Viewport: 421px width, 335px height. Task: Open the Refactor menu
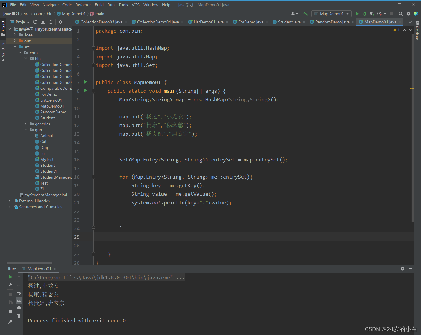click(x=83, y=5)
